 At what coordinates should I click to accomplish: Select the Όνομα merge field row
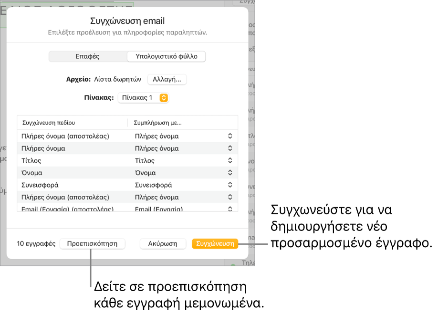point(127,173)
